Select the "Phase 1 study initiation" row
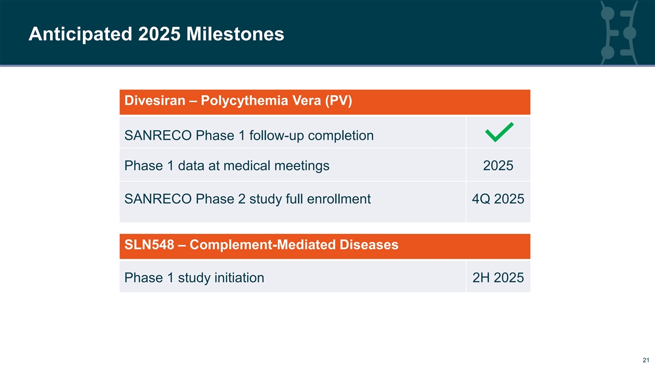Image resolution: width=655 pixels, height=368 pixels. pos(194,278)
